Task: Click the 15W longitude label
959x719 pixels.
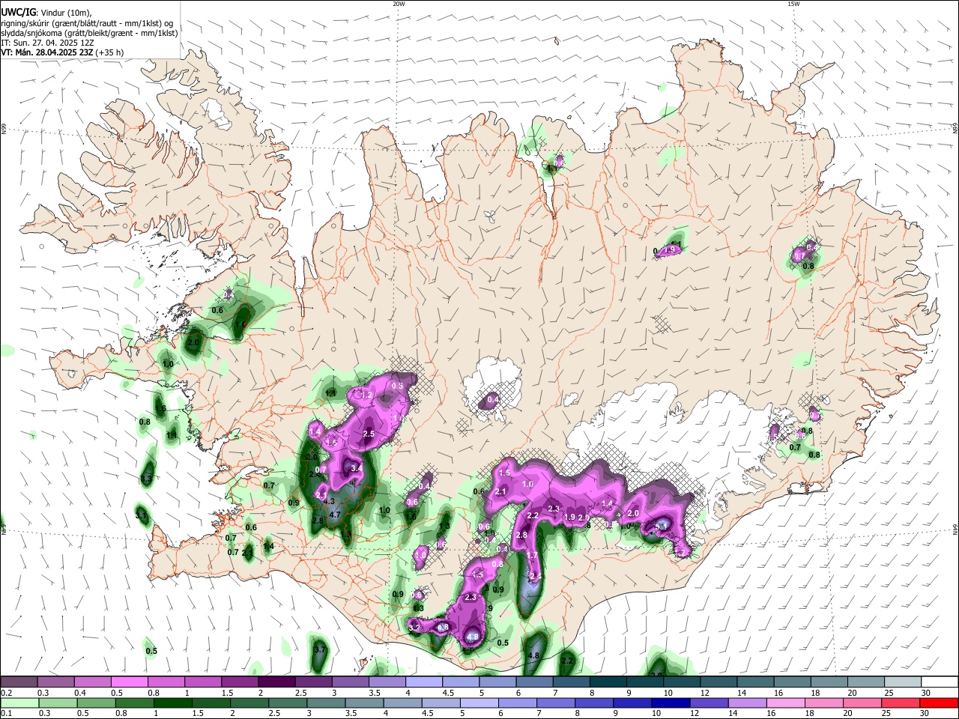Action: coord(793,4)
